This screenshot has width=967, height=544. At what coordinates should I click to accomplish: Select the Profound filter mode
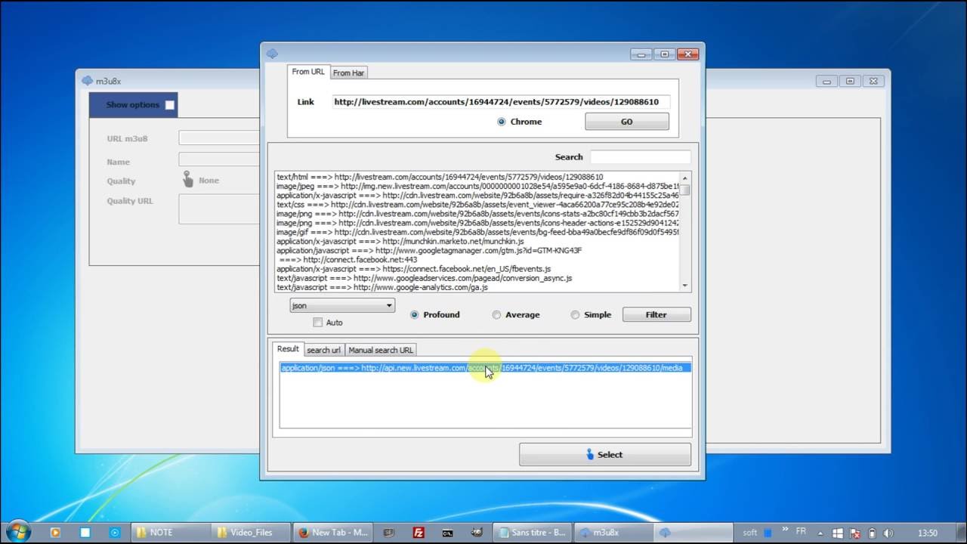(415, 315)
